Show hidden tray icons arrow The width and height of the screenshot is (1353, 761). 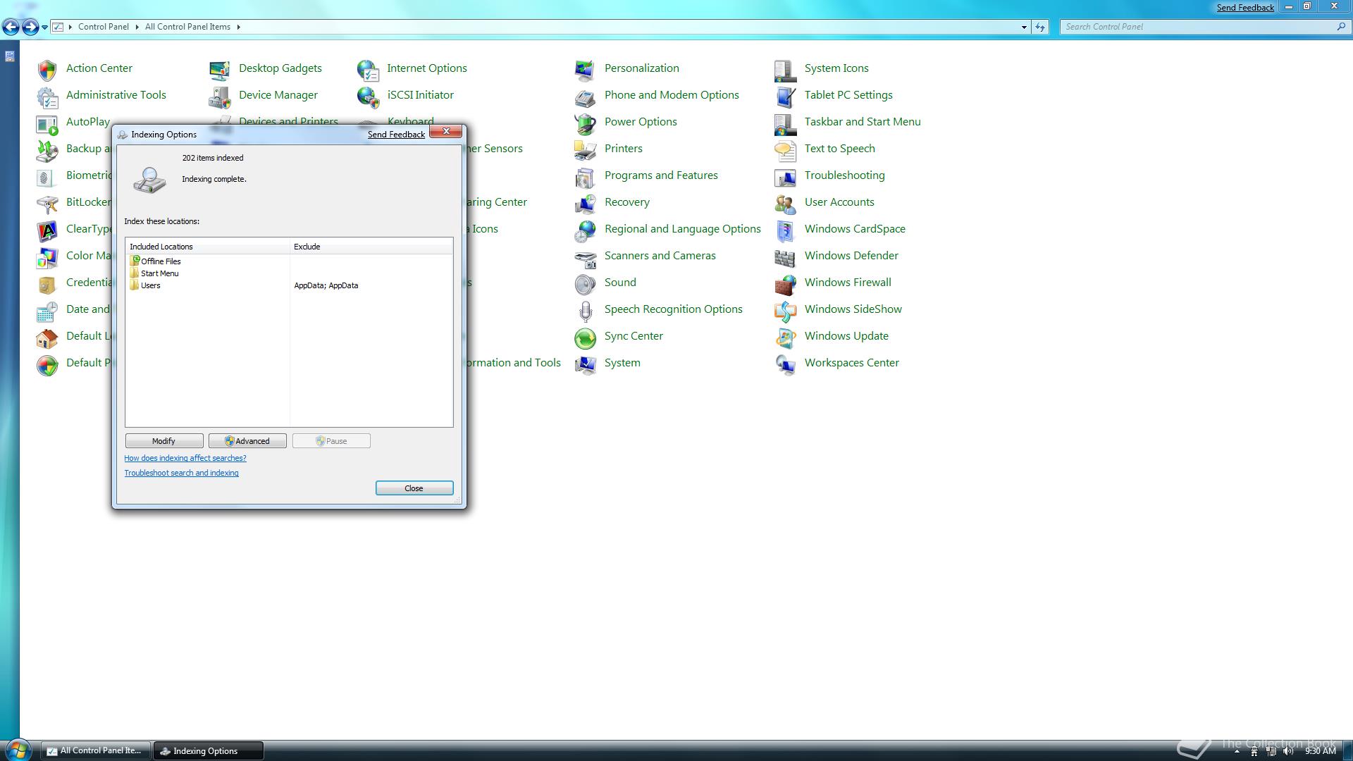1237,751
